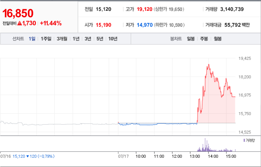Viewport: 261px width, 167px height.
Task: Switch line chart to 1주일
Action: (46, 39)
